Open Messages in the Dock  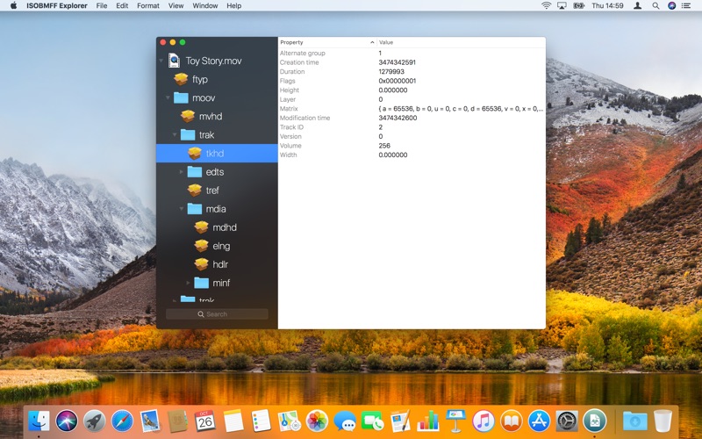tap(345, 421)
